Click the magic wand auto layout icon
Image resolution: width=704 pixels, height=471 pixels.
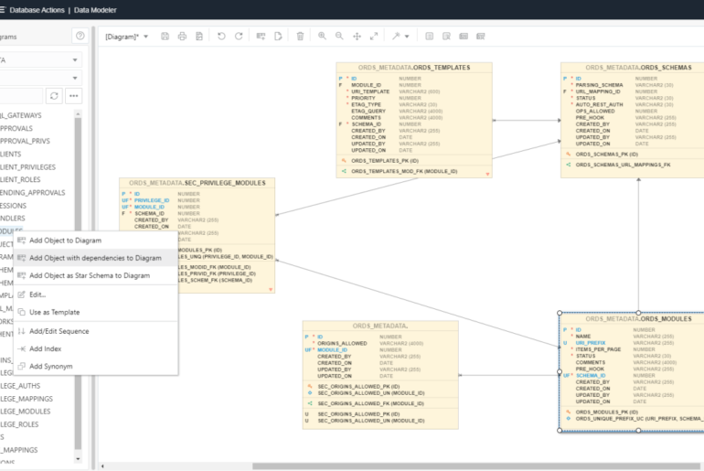click(396, 37)
